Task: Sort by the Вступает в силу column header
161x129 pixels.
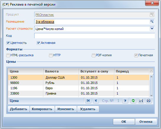Action: (96, 72)
